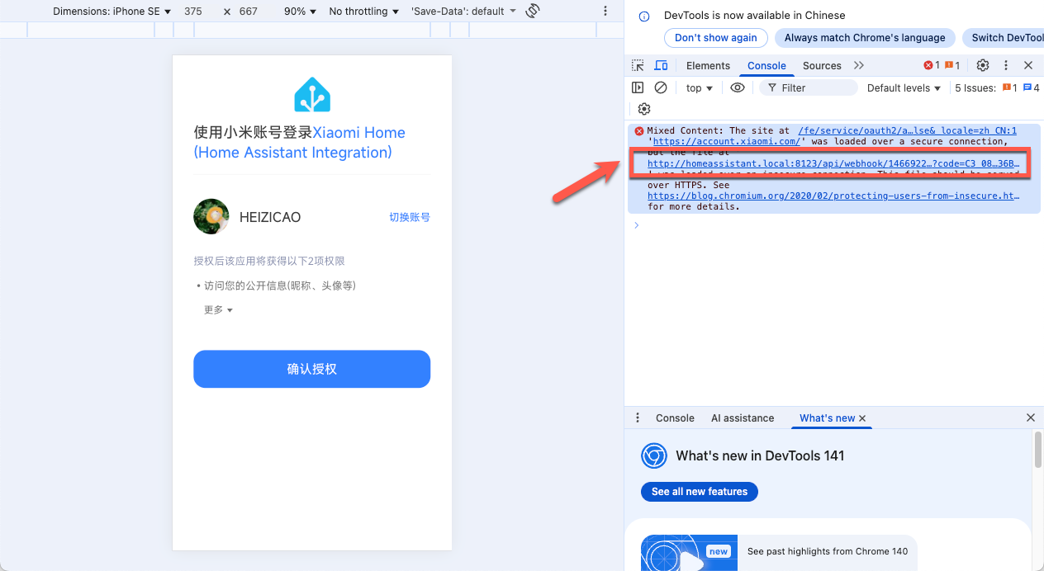Click the viewport width input showing 375
The image size is (1044, 571).
click(192, 11)
